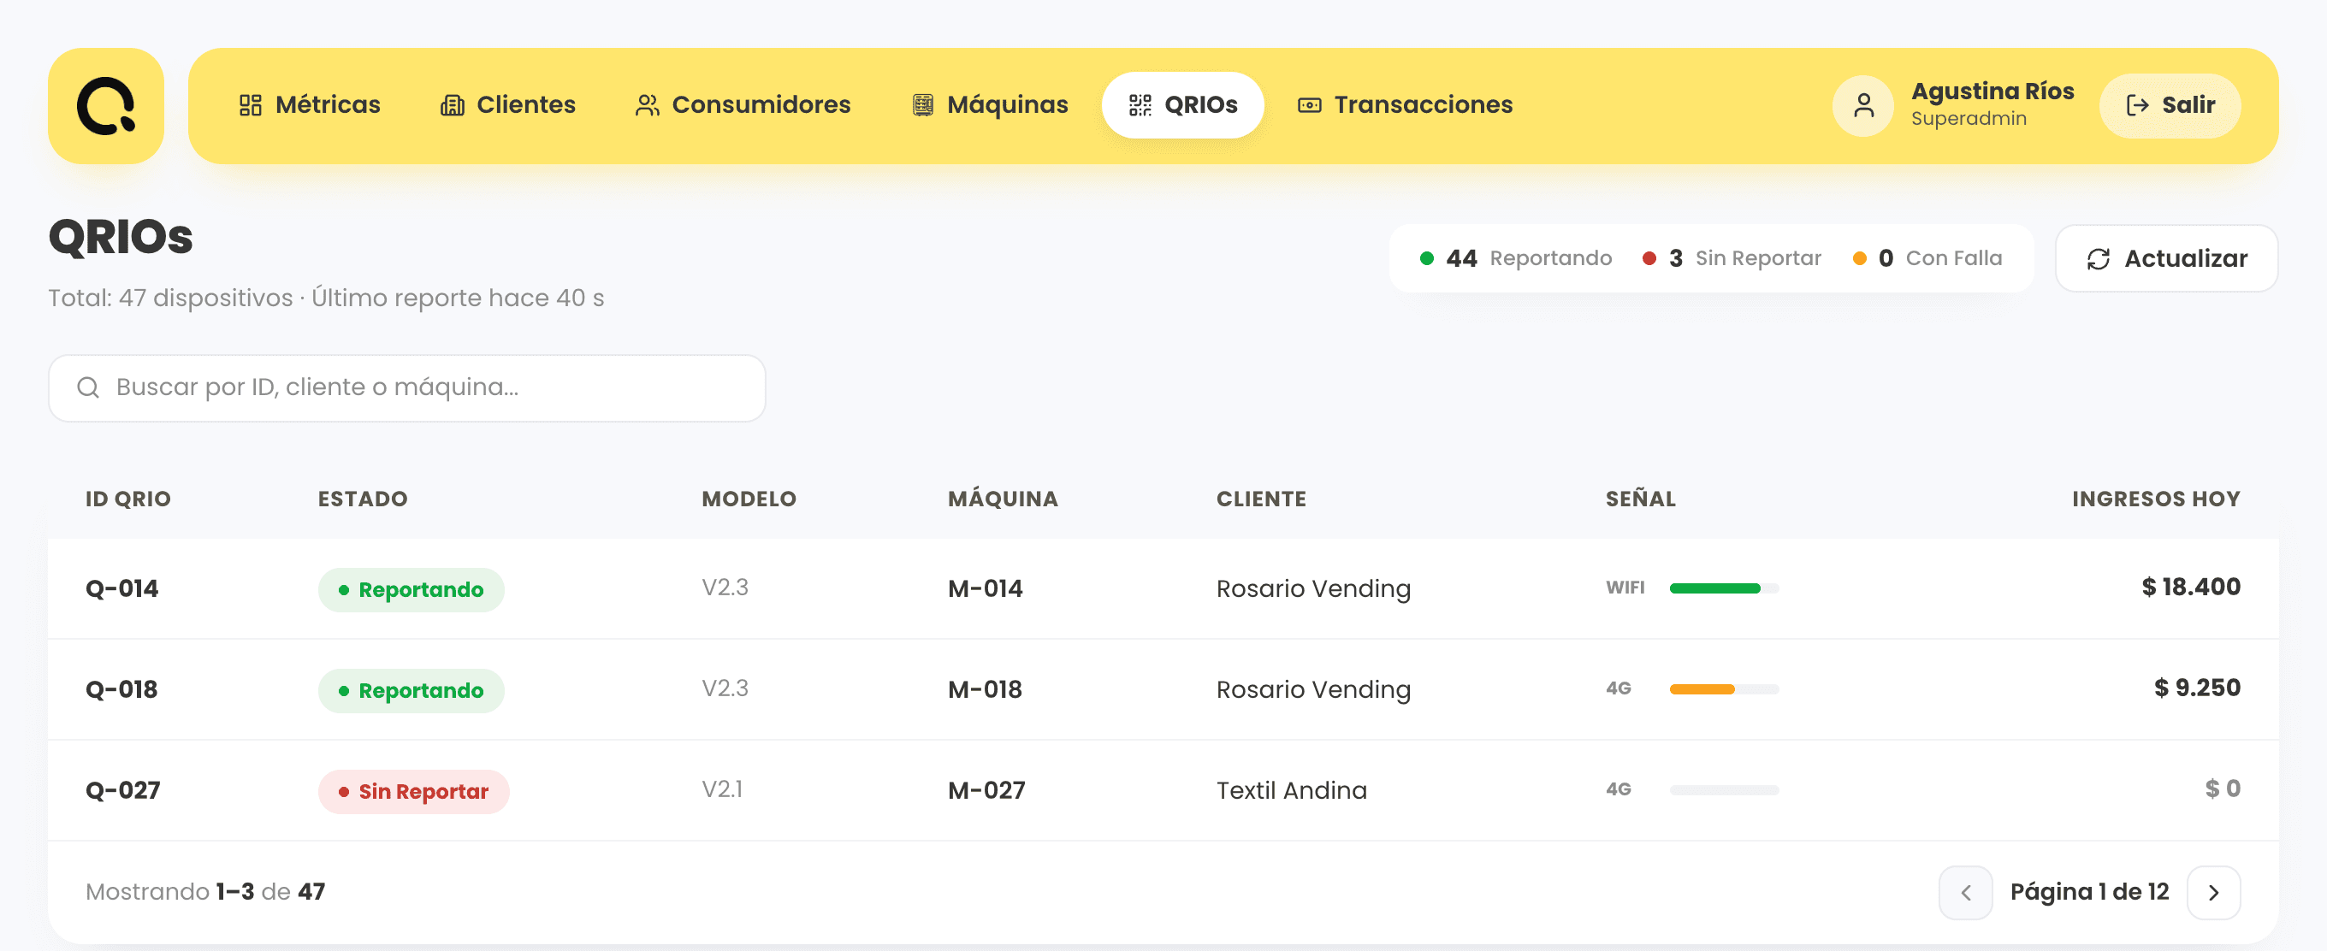Filter by 3 Sin Reportar status
This screenshot has width=2327, height=951.
(1732, 258)
